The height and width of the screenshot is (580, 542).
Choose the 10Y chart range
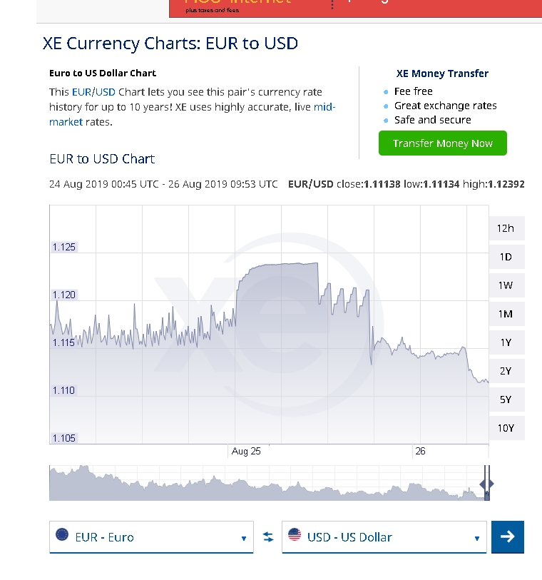pyautogui.click(x=506, y=428)
